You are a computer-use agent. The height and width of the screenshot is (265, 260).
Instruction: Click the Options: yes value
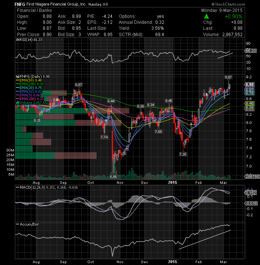click(x=160, y=16)
